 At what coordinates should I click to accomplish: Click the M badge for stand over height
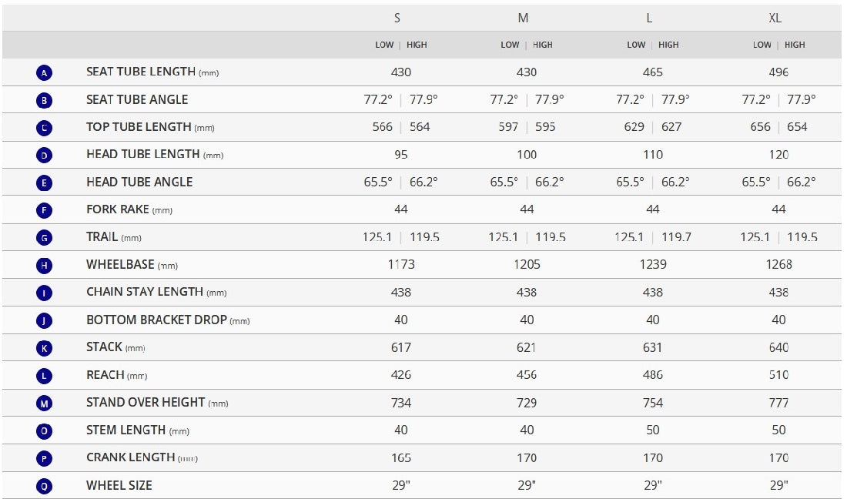[x=44, y=403]
